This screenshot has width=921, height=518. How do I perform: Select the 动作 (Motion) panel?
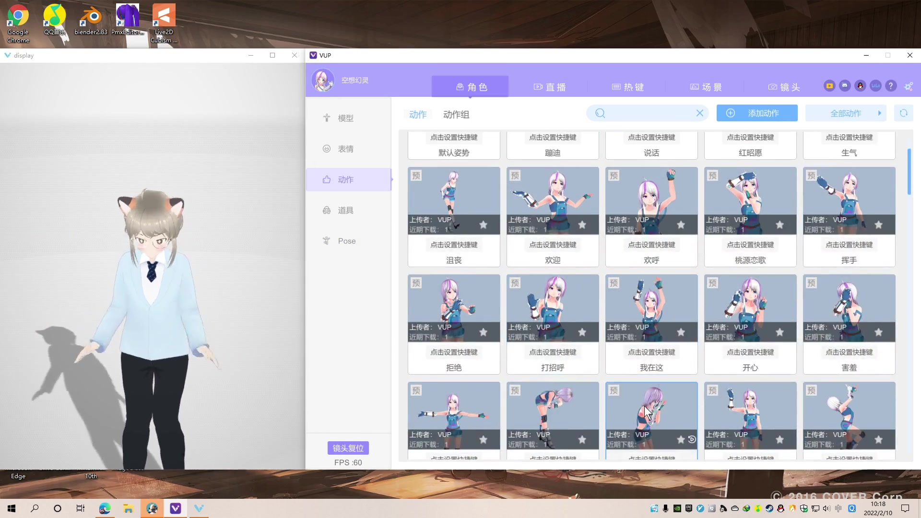coord(347,179)
